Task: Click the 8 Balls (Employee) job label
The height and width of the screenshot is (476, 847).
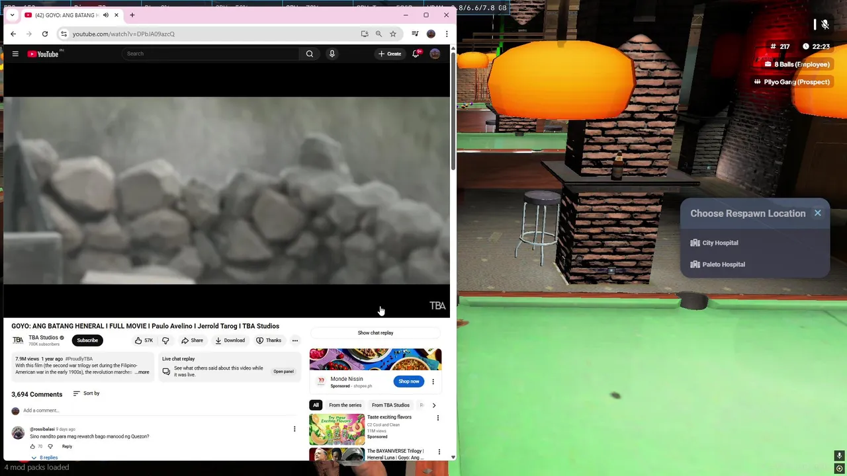Action: (796, 64)
